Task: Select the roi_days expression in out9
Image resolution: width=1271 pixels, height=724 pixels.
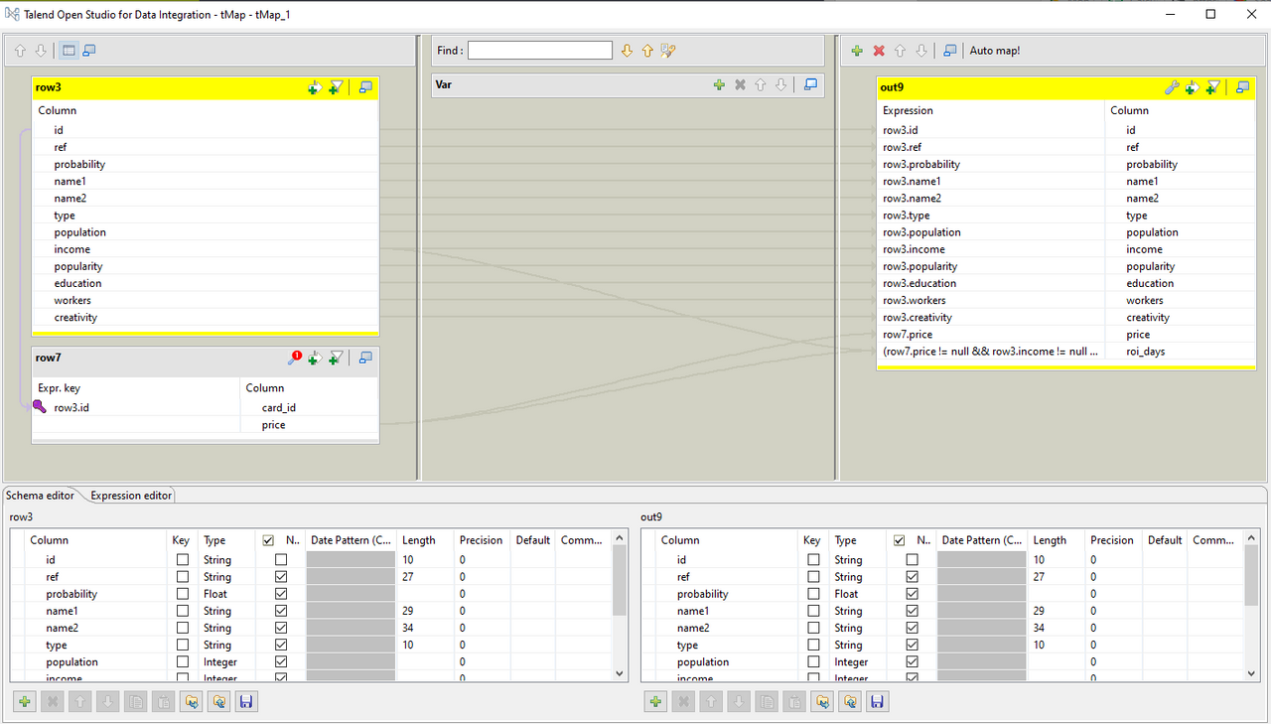Action: 991,352
